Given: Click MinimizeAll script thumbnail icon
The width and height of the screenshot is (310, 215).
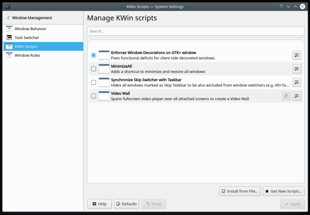Looking at the screenshot, I should pos(104,69).
